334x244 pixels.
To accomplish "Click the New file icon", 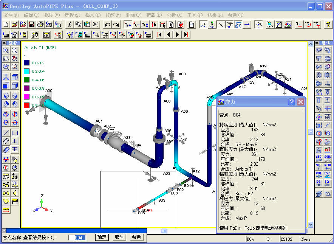I will pyautogui.click(x=6, y=25).
